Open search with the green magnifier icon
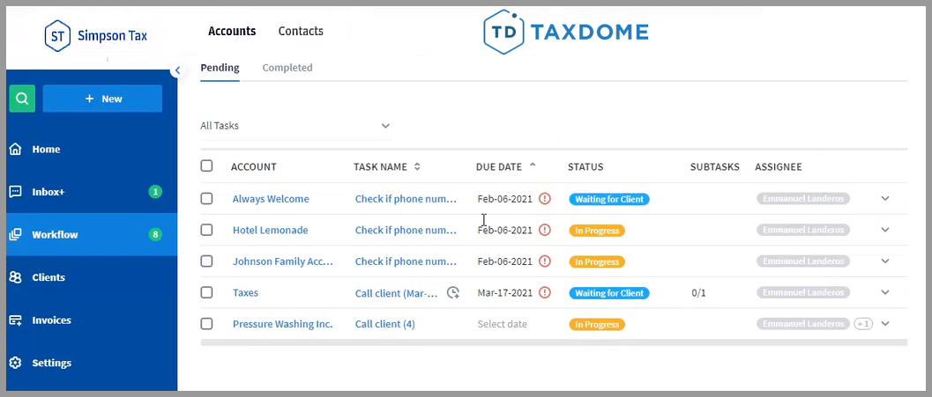Viewport: 932px width, 397px height. [22, 99]
